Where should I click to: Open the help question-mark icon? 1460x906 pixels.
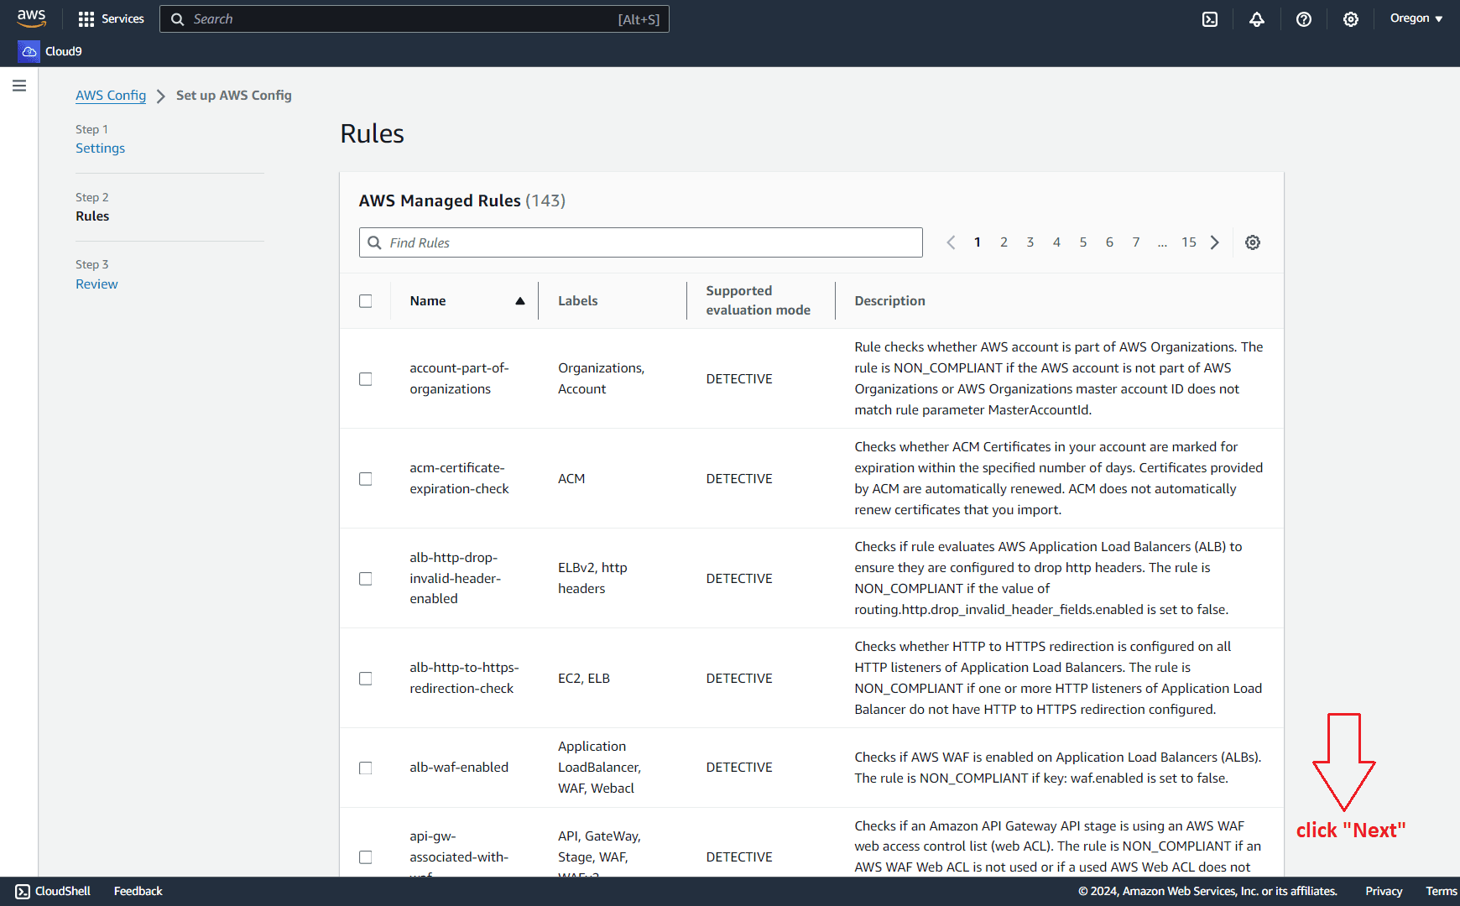1304,18
